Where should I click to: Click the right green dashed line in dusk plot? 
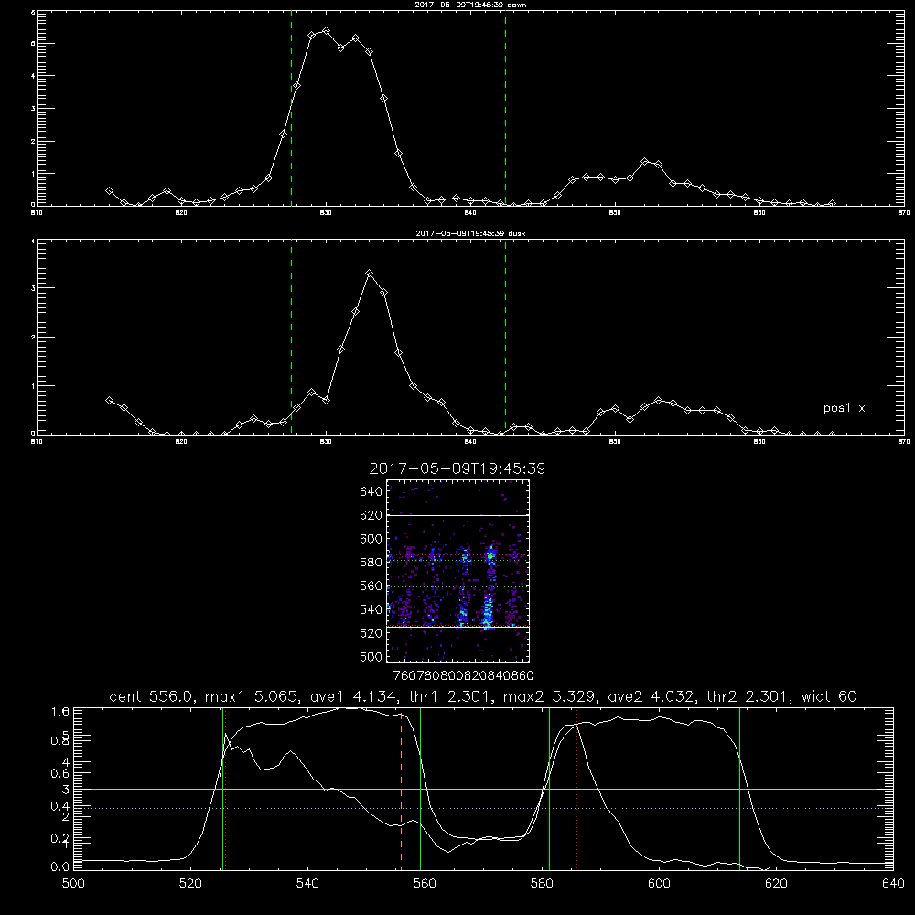505,337
